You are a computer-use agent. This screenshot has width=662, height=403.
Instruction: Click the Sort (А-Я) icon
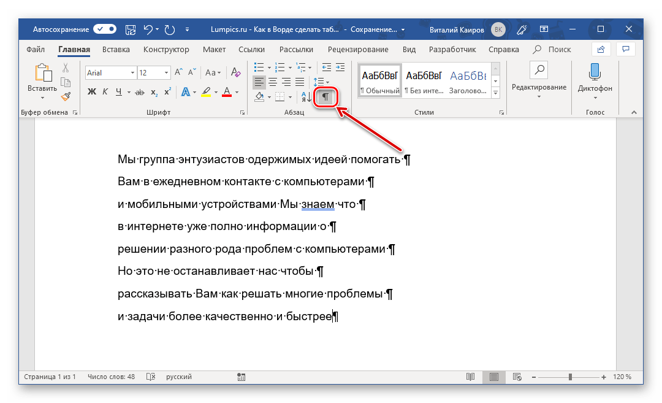(x=306, y=97)
